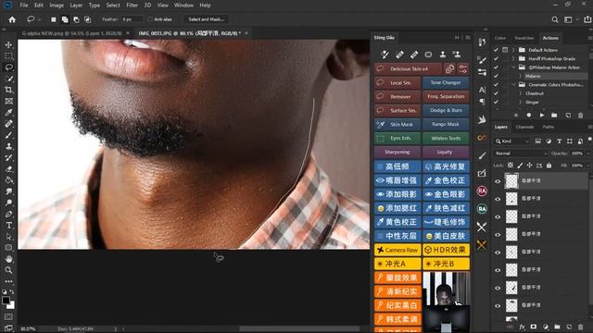Image resolution: width=593 pixels, height=333 pixels.
Task: Select the Move tool
Action: (x=8, y=45)
